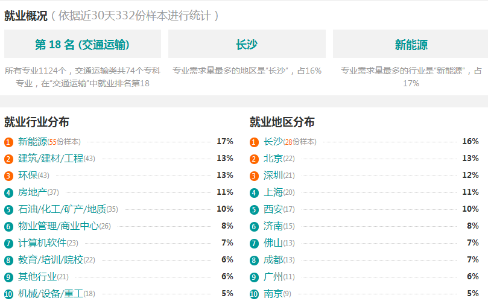The image size is (488, 304).
Task: Open the 房地产 industry link
Action: point(33,192)
